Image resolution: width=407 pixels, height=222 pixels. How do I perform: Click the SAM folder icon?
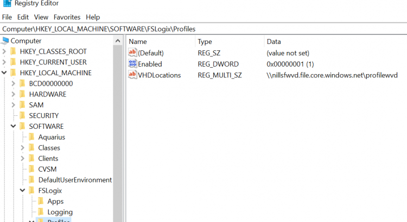[23, 105]
